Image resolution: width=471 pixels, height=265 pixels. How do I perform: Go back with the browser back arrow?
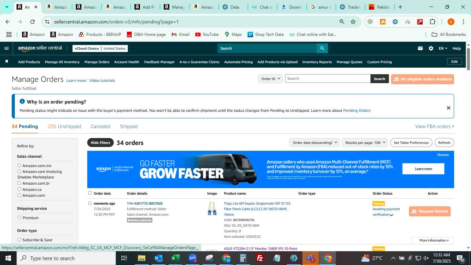point(8,22)
